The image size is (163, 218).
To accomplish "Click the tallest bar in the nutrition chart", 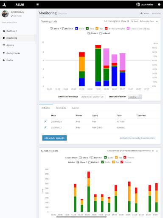I will click(x=89, y=192).
